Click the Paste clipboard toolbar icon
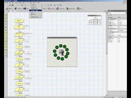This screenshot has height=98, width=131. click(22, 5)
